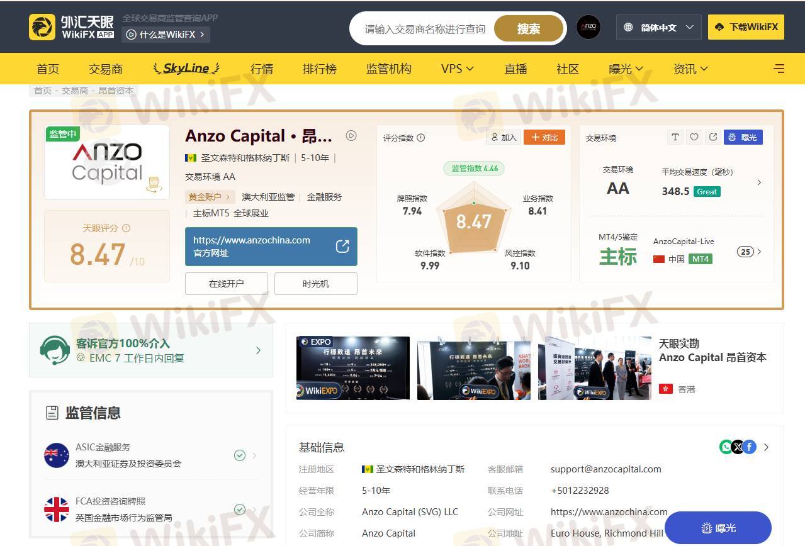Screen dimensions: 805x546
Task: Click the 请输入交易商名称 search input field
Action: (x=425, y=29)
